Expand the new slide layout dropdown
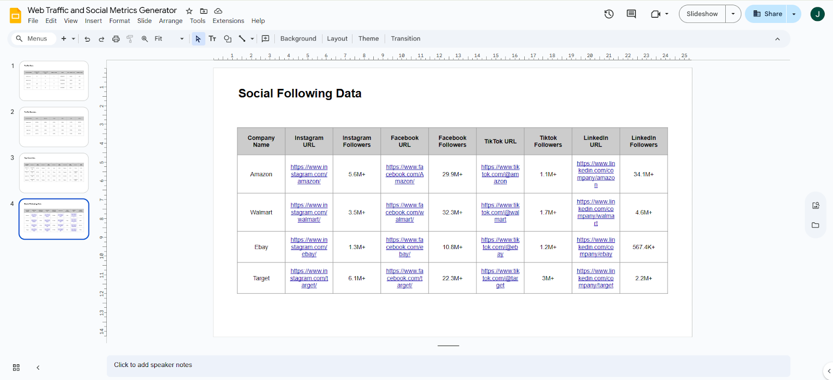 (x=73, y=39)
